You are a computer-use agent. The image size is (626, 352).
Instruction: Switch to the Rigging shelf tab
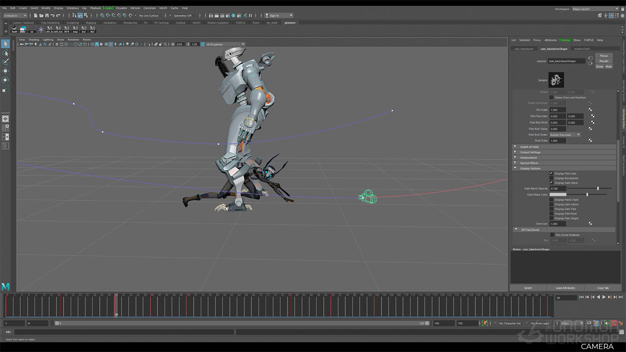point(91,22)
